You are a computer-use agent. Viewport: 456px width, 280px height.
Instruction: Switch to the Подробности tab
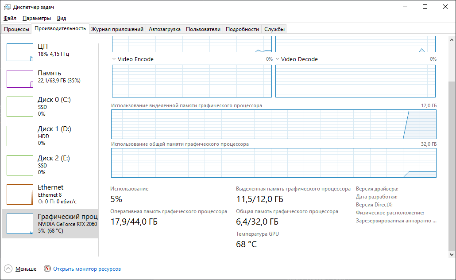point(242,29)
